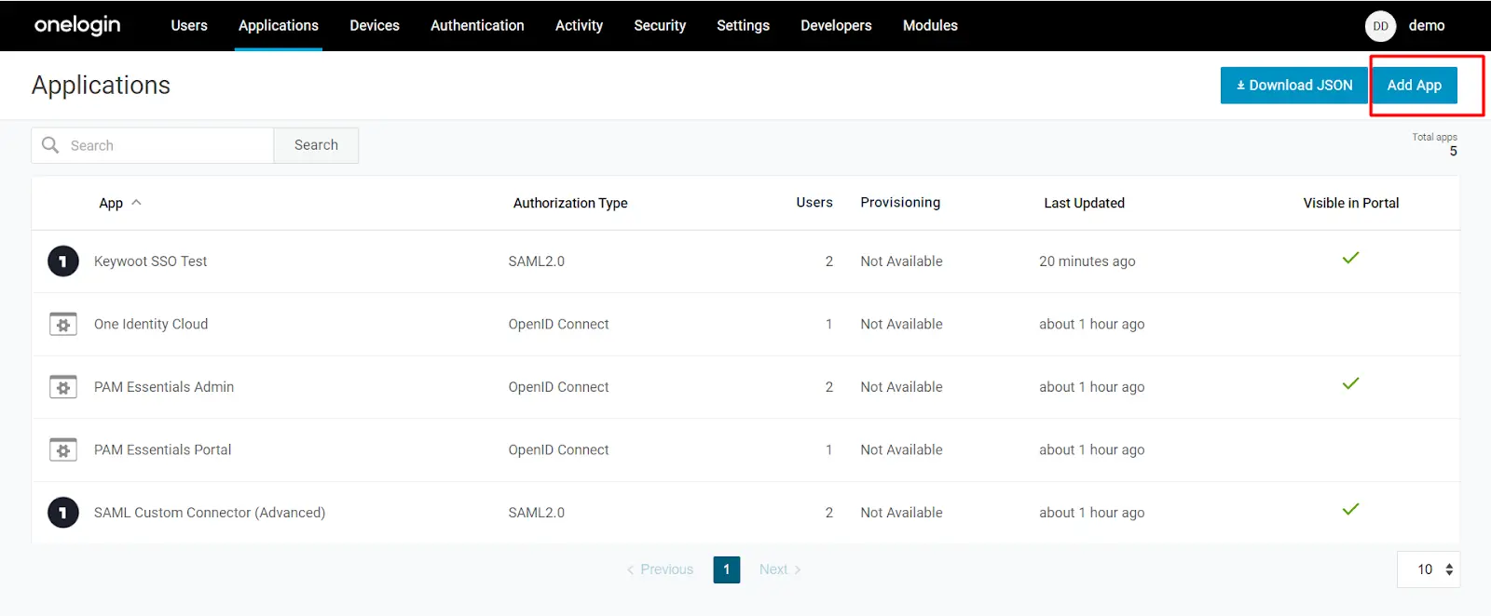Screen dimensions: 1491x616
Task: Open the demo account menu
Action: click(1426, 25)
